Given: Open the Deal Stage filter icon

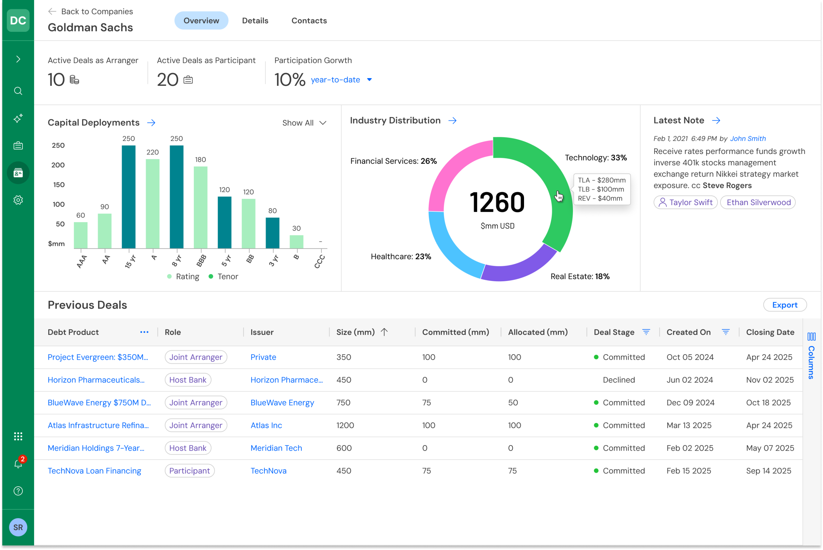Looking at the screenshot, I should coord(646,332).
